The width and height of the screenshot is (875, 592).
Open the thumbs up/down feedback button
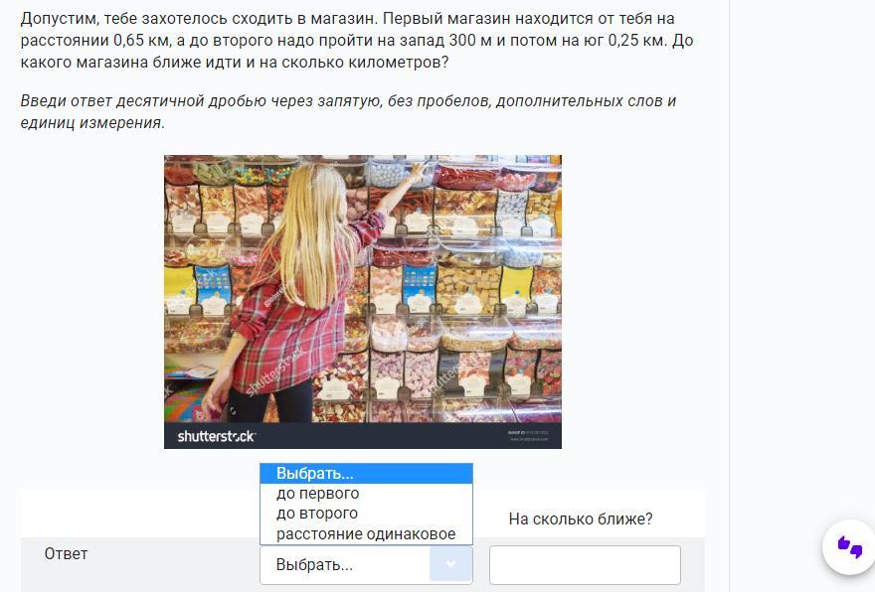pyautogui.click(x=849, y=547)
